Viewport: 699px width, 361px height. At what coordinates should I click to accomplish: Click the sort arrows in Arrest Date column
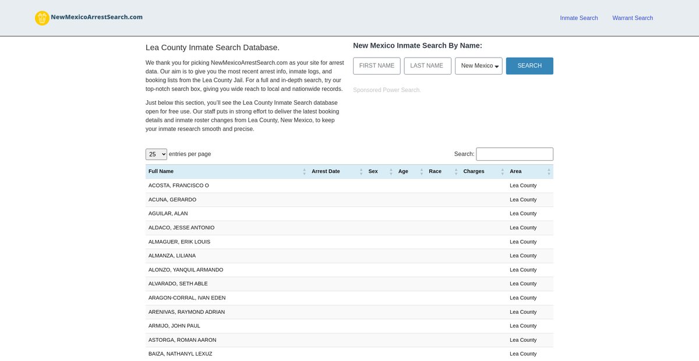tap(361, 172)
